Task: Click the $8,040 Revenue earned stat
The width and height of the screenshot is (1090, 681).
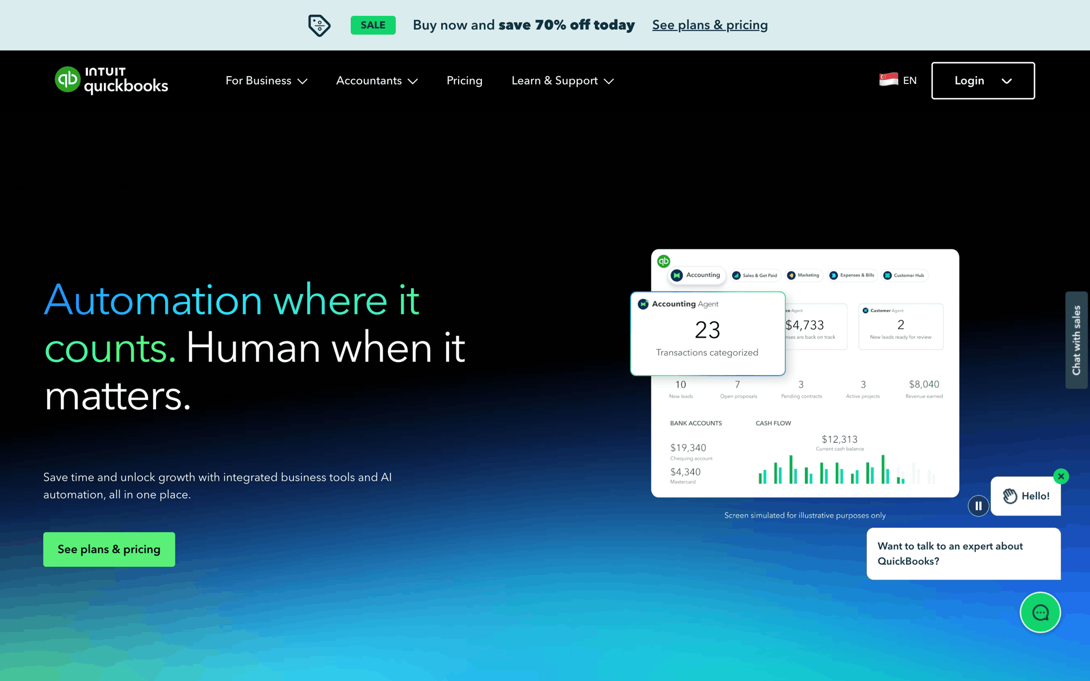Action: pos(924,389)
